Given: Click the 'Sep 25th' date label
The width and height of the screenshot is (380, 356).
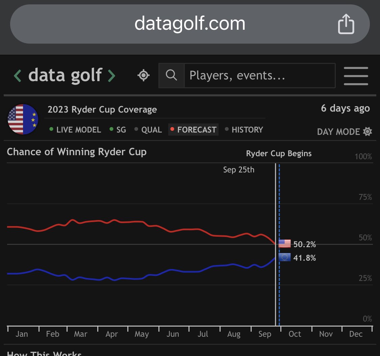Looking at the screenshot, I should pos(239,170).
